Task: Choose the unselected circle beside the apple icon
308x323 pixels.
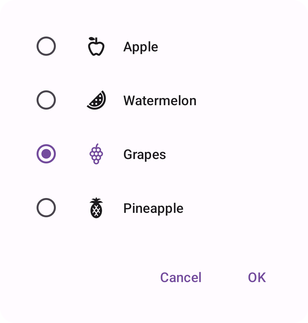Action: 46,46
